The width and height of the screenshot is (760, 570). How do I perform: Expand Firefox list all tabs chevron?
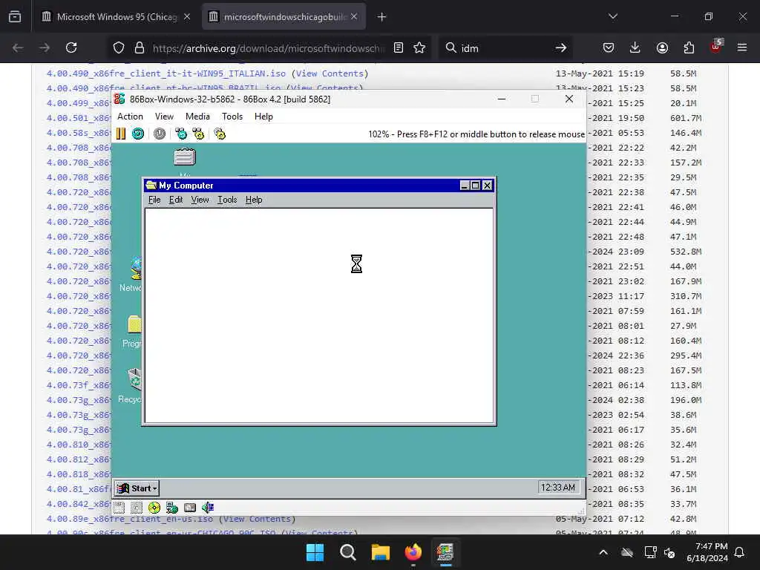tap(612, 16)
